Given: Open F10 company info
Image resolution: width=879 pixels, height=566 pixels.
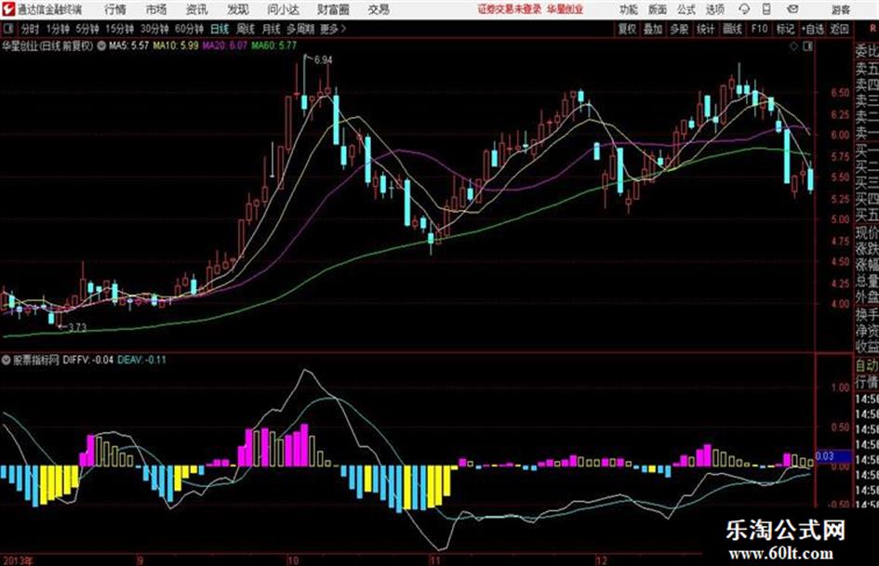Looking at the screenshot, I should click(x=759, y=29).
